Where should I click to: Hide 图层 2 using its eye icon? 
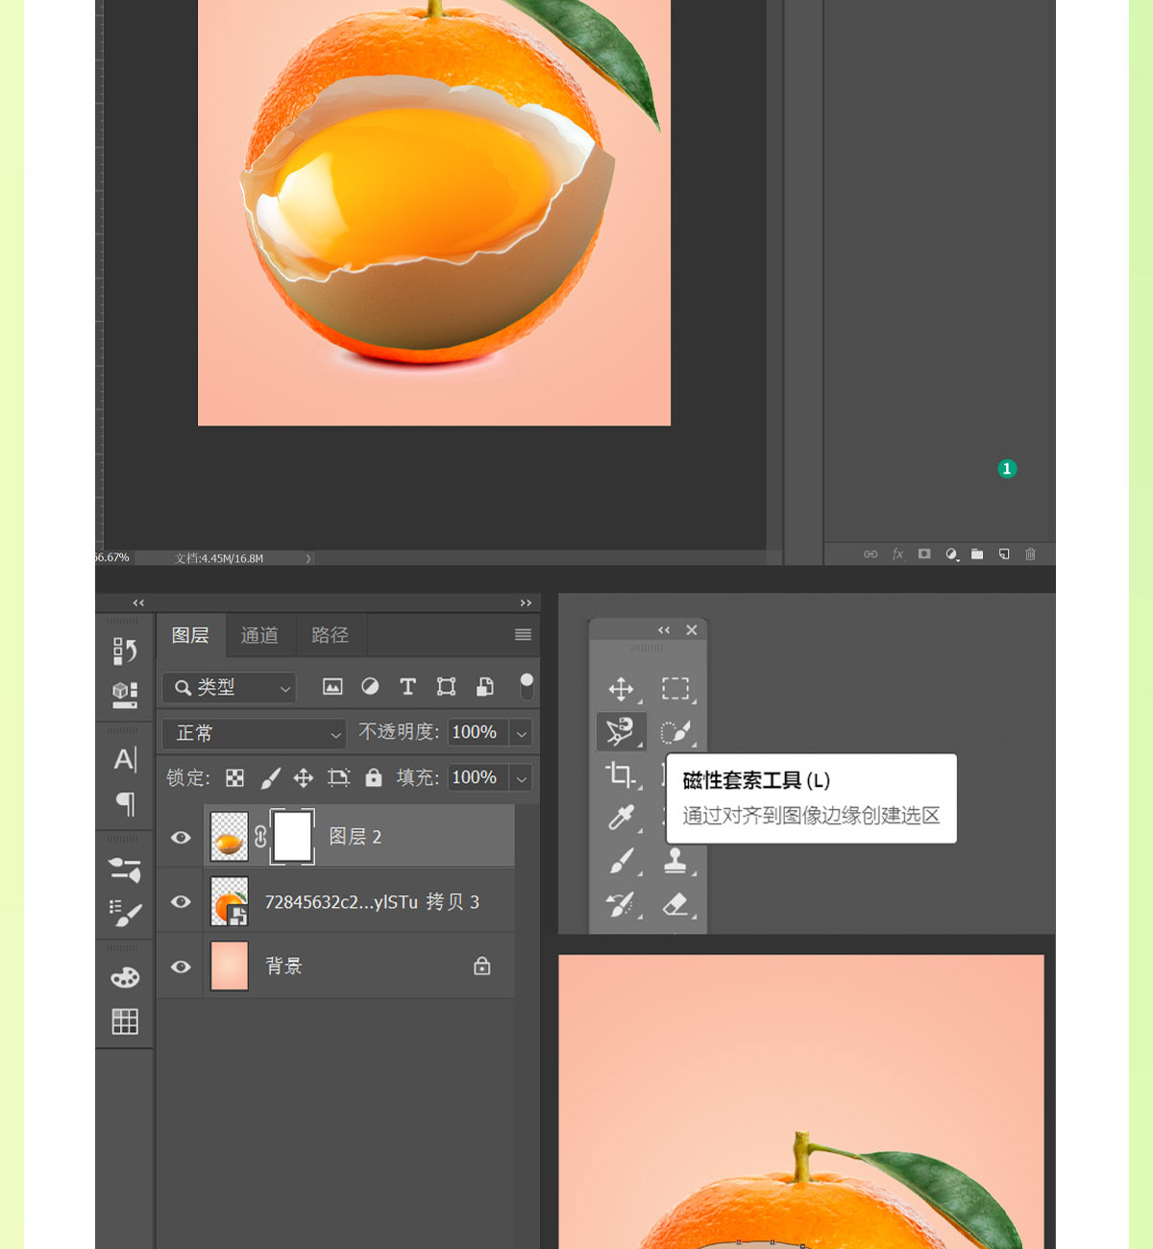point(181,838)
